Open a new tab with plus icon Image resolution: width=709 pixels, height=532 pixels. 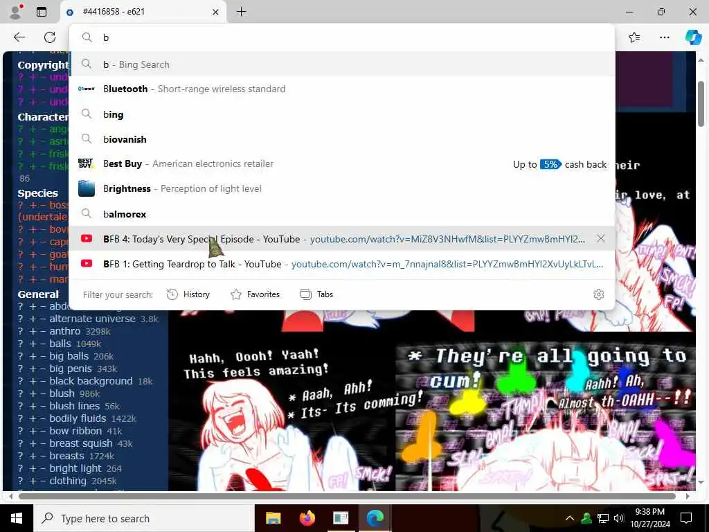242,12
